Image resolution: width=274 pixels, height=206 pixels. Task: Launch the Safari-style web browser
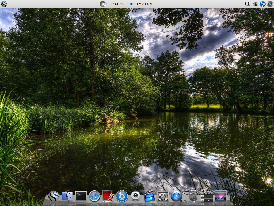[x=94, y=196]
